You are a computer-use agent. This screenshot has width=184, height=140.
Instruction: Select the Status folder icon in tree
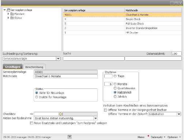[x=12, y=18]
